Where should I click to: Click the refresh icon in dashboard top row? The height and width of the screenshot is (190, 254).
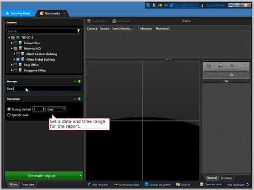(x=243, y=65)
